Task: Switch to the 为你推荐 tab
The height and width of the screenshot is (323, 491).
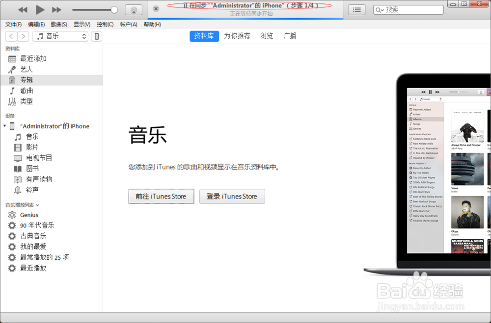Action: 237,36
